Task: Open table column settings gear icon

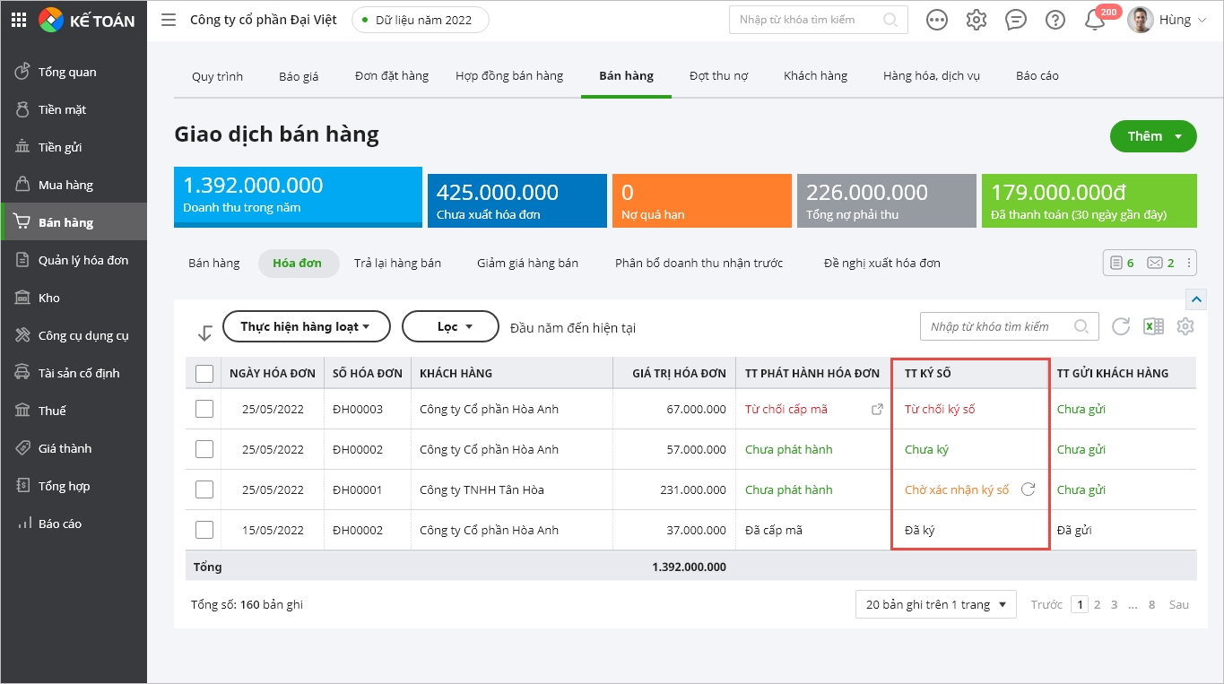Action: [x=1185, y=326]
